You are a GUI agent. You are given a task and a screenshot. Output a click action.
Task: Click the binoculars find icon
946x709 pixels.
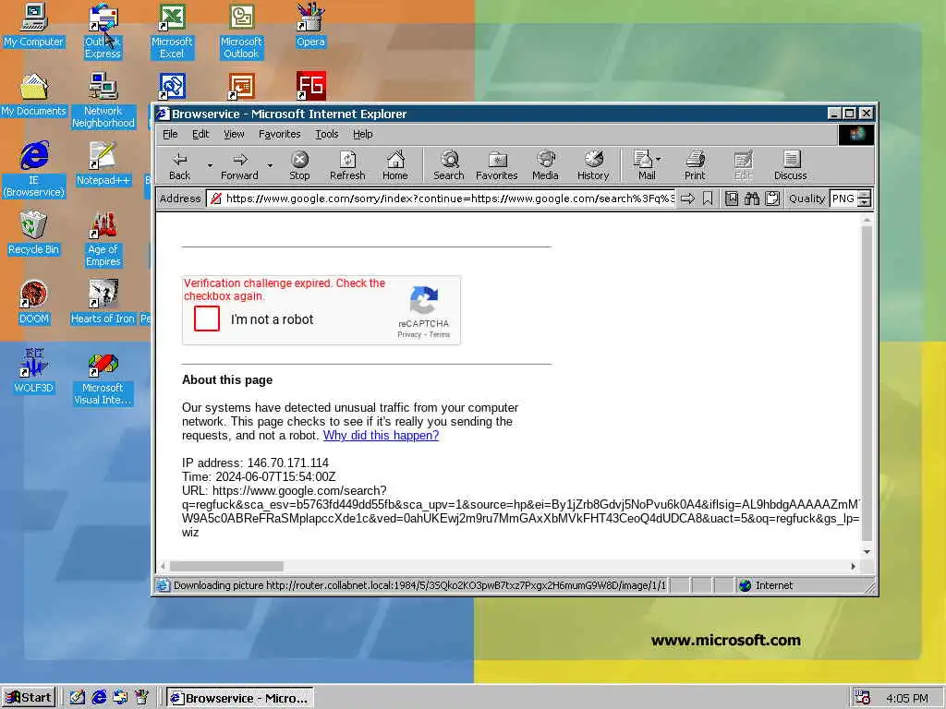752,198
